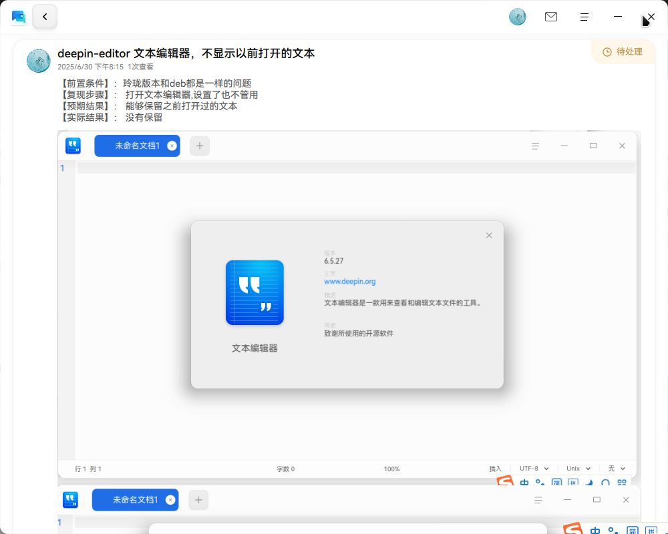The height and width of the screenshot is (534, 668).
Task: Click the 字数 0 word count
Action: 285,469
